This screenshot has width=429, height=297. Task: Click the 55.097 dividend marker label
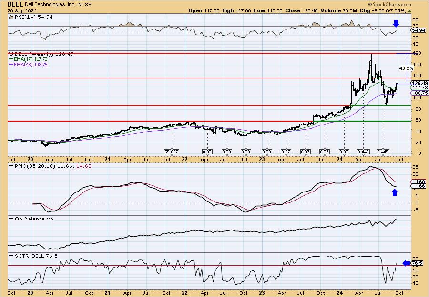pyautogui.click(x=171, y=152)
